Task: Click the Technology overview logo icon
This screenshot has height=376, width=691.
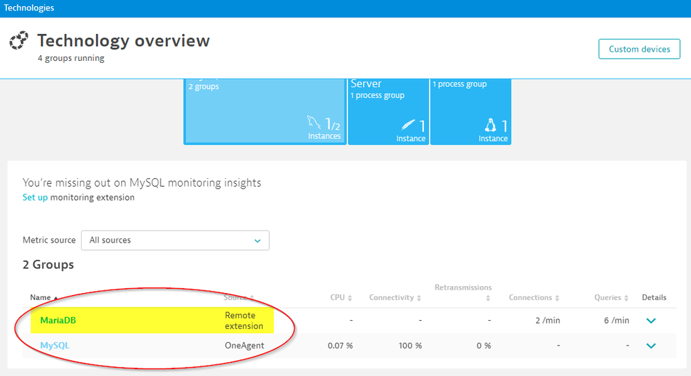Action: 19,41
